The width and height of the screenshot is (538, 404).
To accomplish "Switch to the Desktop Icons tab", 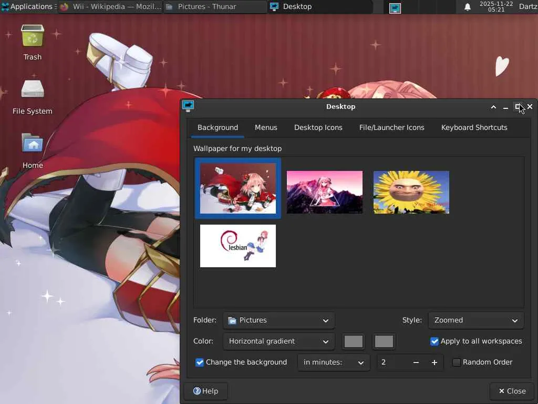I will [x=318, y=127].
